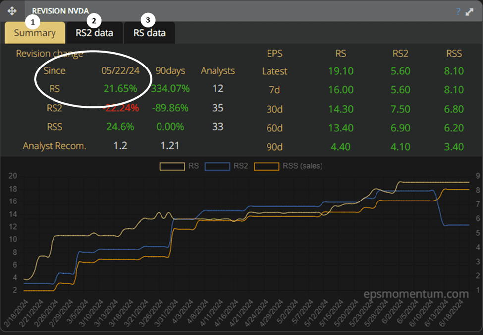Select the 60d RSS value 6.20
Image resolution: width=483 pixels, height=335 pixels.
(x=454, y=128)
